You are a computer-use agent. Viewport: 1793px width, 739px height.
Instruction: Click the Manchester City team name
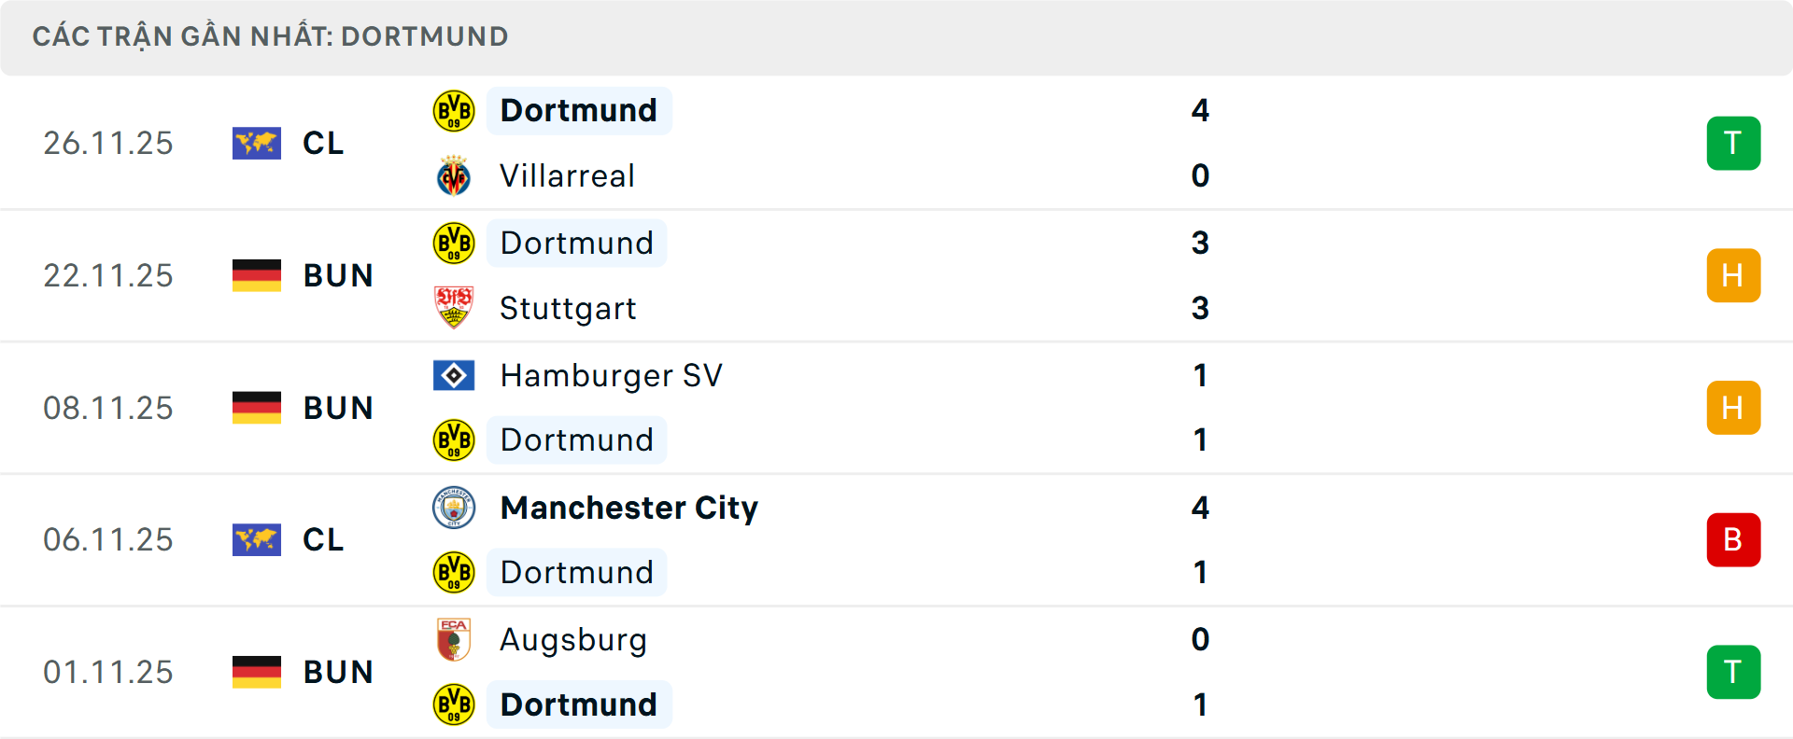click(x=628, y=509)
